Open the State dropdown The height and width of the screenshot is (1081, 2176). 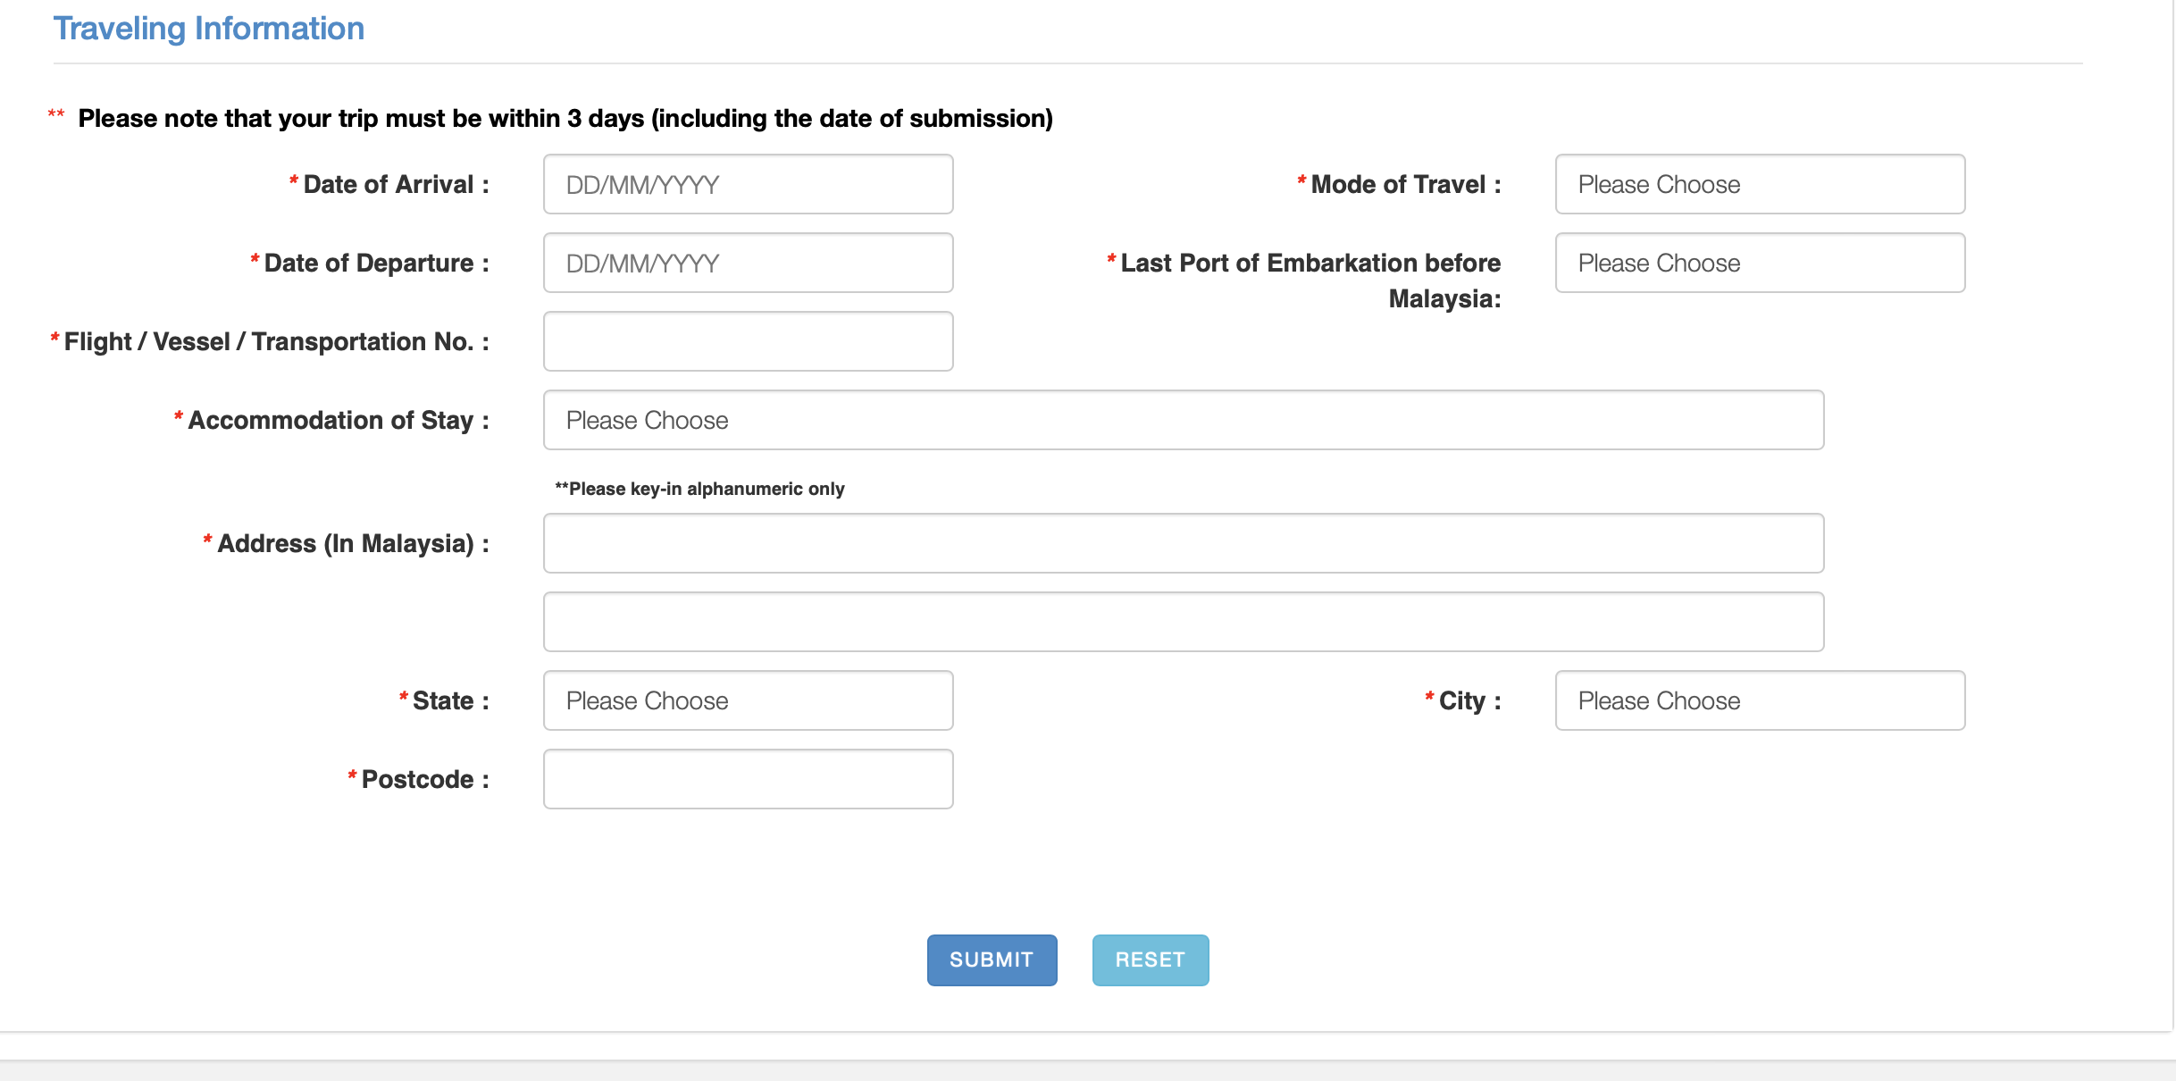(748, 700)
